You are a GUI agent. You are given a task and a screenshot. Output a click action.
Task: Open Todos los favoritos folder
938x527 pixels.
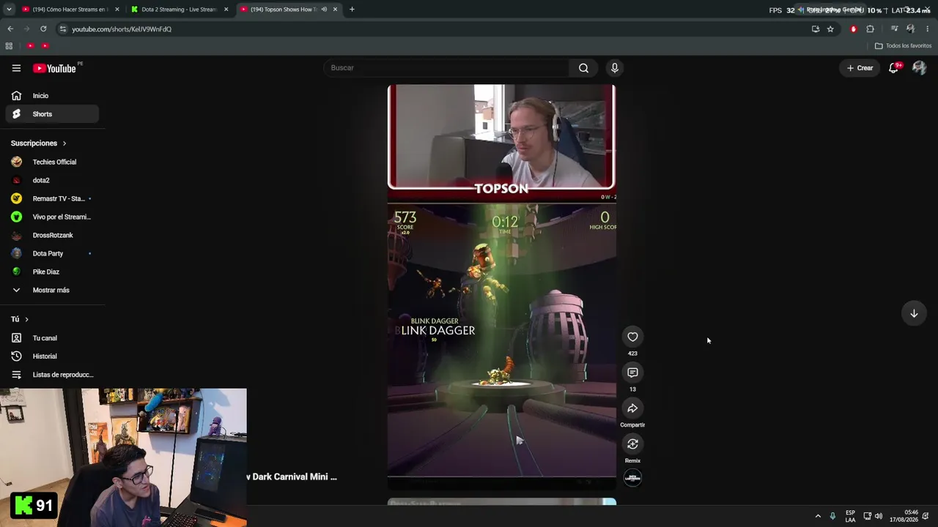pos(903,46)
